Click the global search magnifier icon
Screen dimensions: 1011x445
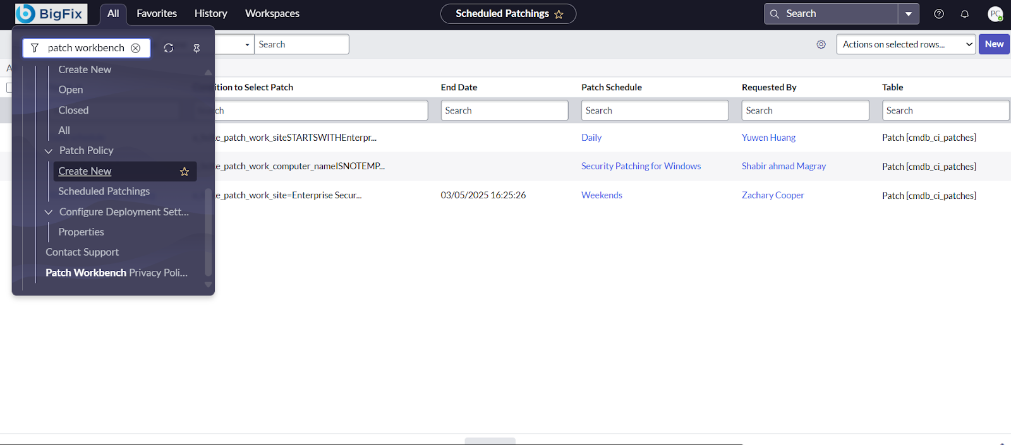point(775,14)
